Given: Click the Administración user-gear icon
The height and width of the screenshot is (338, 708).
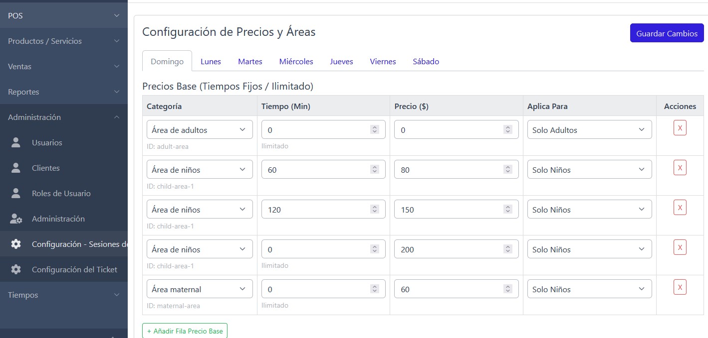Looking at the screenshot, I should pyautogui.click(x=16, y=219).
